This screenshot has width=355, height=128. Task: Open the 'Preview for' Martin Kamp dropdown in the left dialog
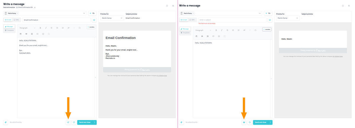tap(112, 18)
